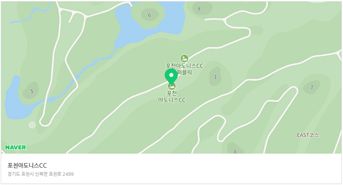Select the golf flag icon above 퍼블릭 label
The height and width of the screenshot is (185, 343).
[x=184, y=58]
